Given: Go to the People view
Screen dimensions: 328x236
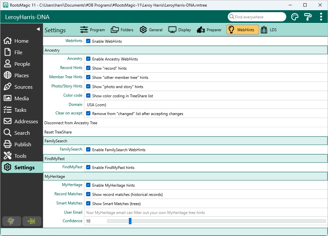Looking at the screenshot, I should [x=22, y=64].
